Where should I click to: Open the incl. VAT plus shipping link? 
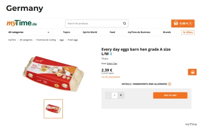tap(111, 77)
